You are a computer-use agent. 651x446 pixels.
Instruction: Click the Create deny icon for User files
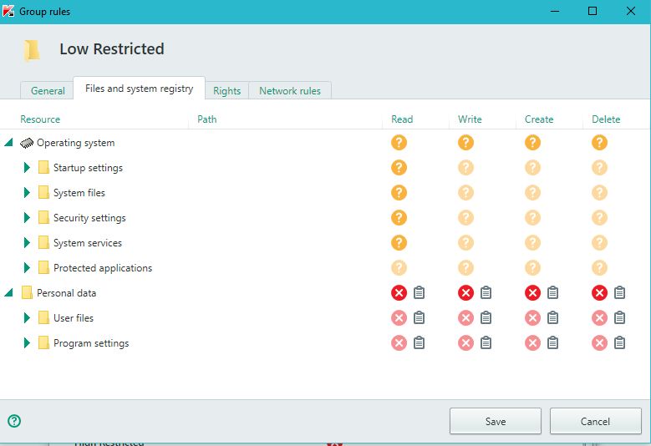pos(532,318)
